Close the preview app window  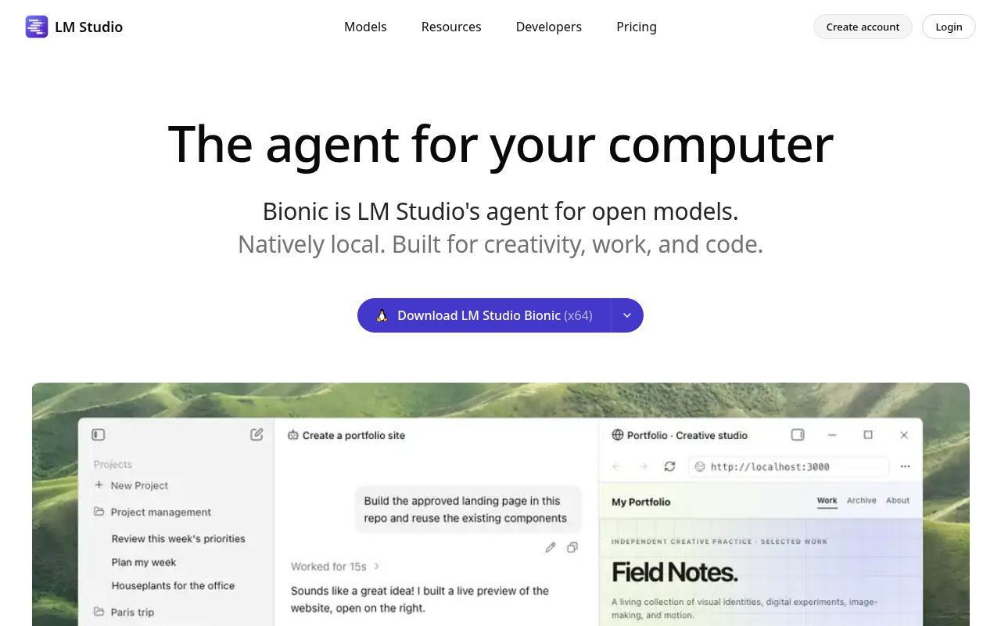click(904, 435)
